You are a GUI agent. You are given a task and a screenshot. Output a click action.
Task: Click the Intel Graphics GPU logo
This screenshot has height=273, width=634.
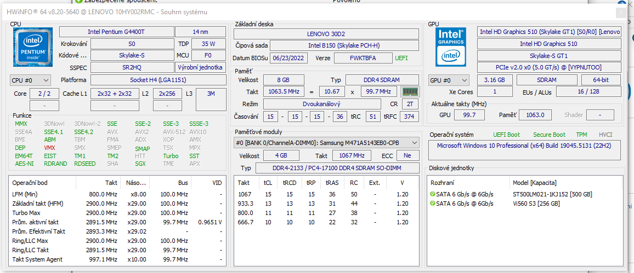[x=450, y=47]
